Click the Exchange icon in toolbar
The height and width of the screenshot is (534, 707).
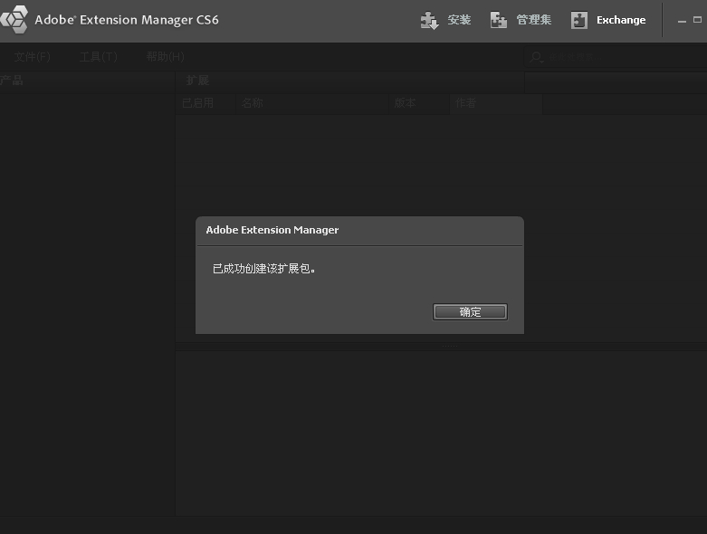[579, 20]
